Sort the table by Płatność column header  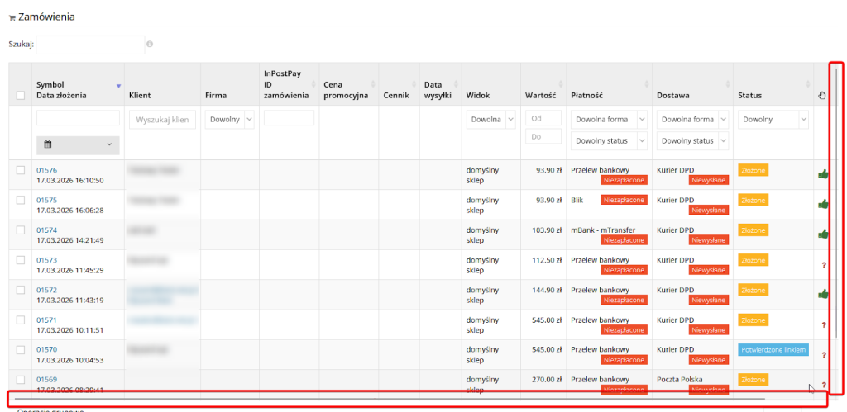[588, 96]
